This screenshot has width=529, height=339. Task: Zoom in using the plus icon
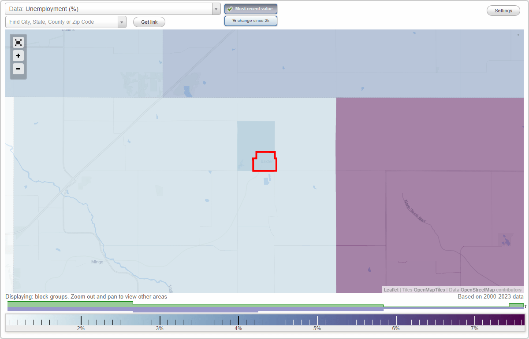coord(18,56)
